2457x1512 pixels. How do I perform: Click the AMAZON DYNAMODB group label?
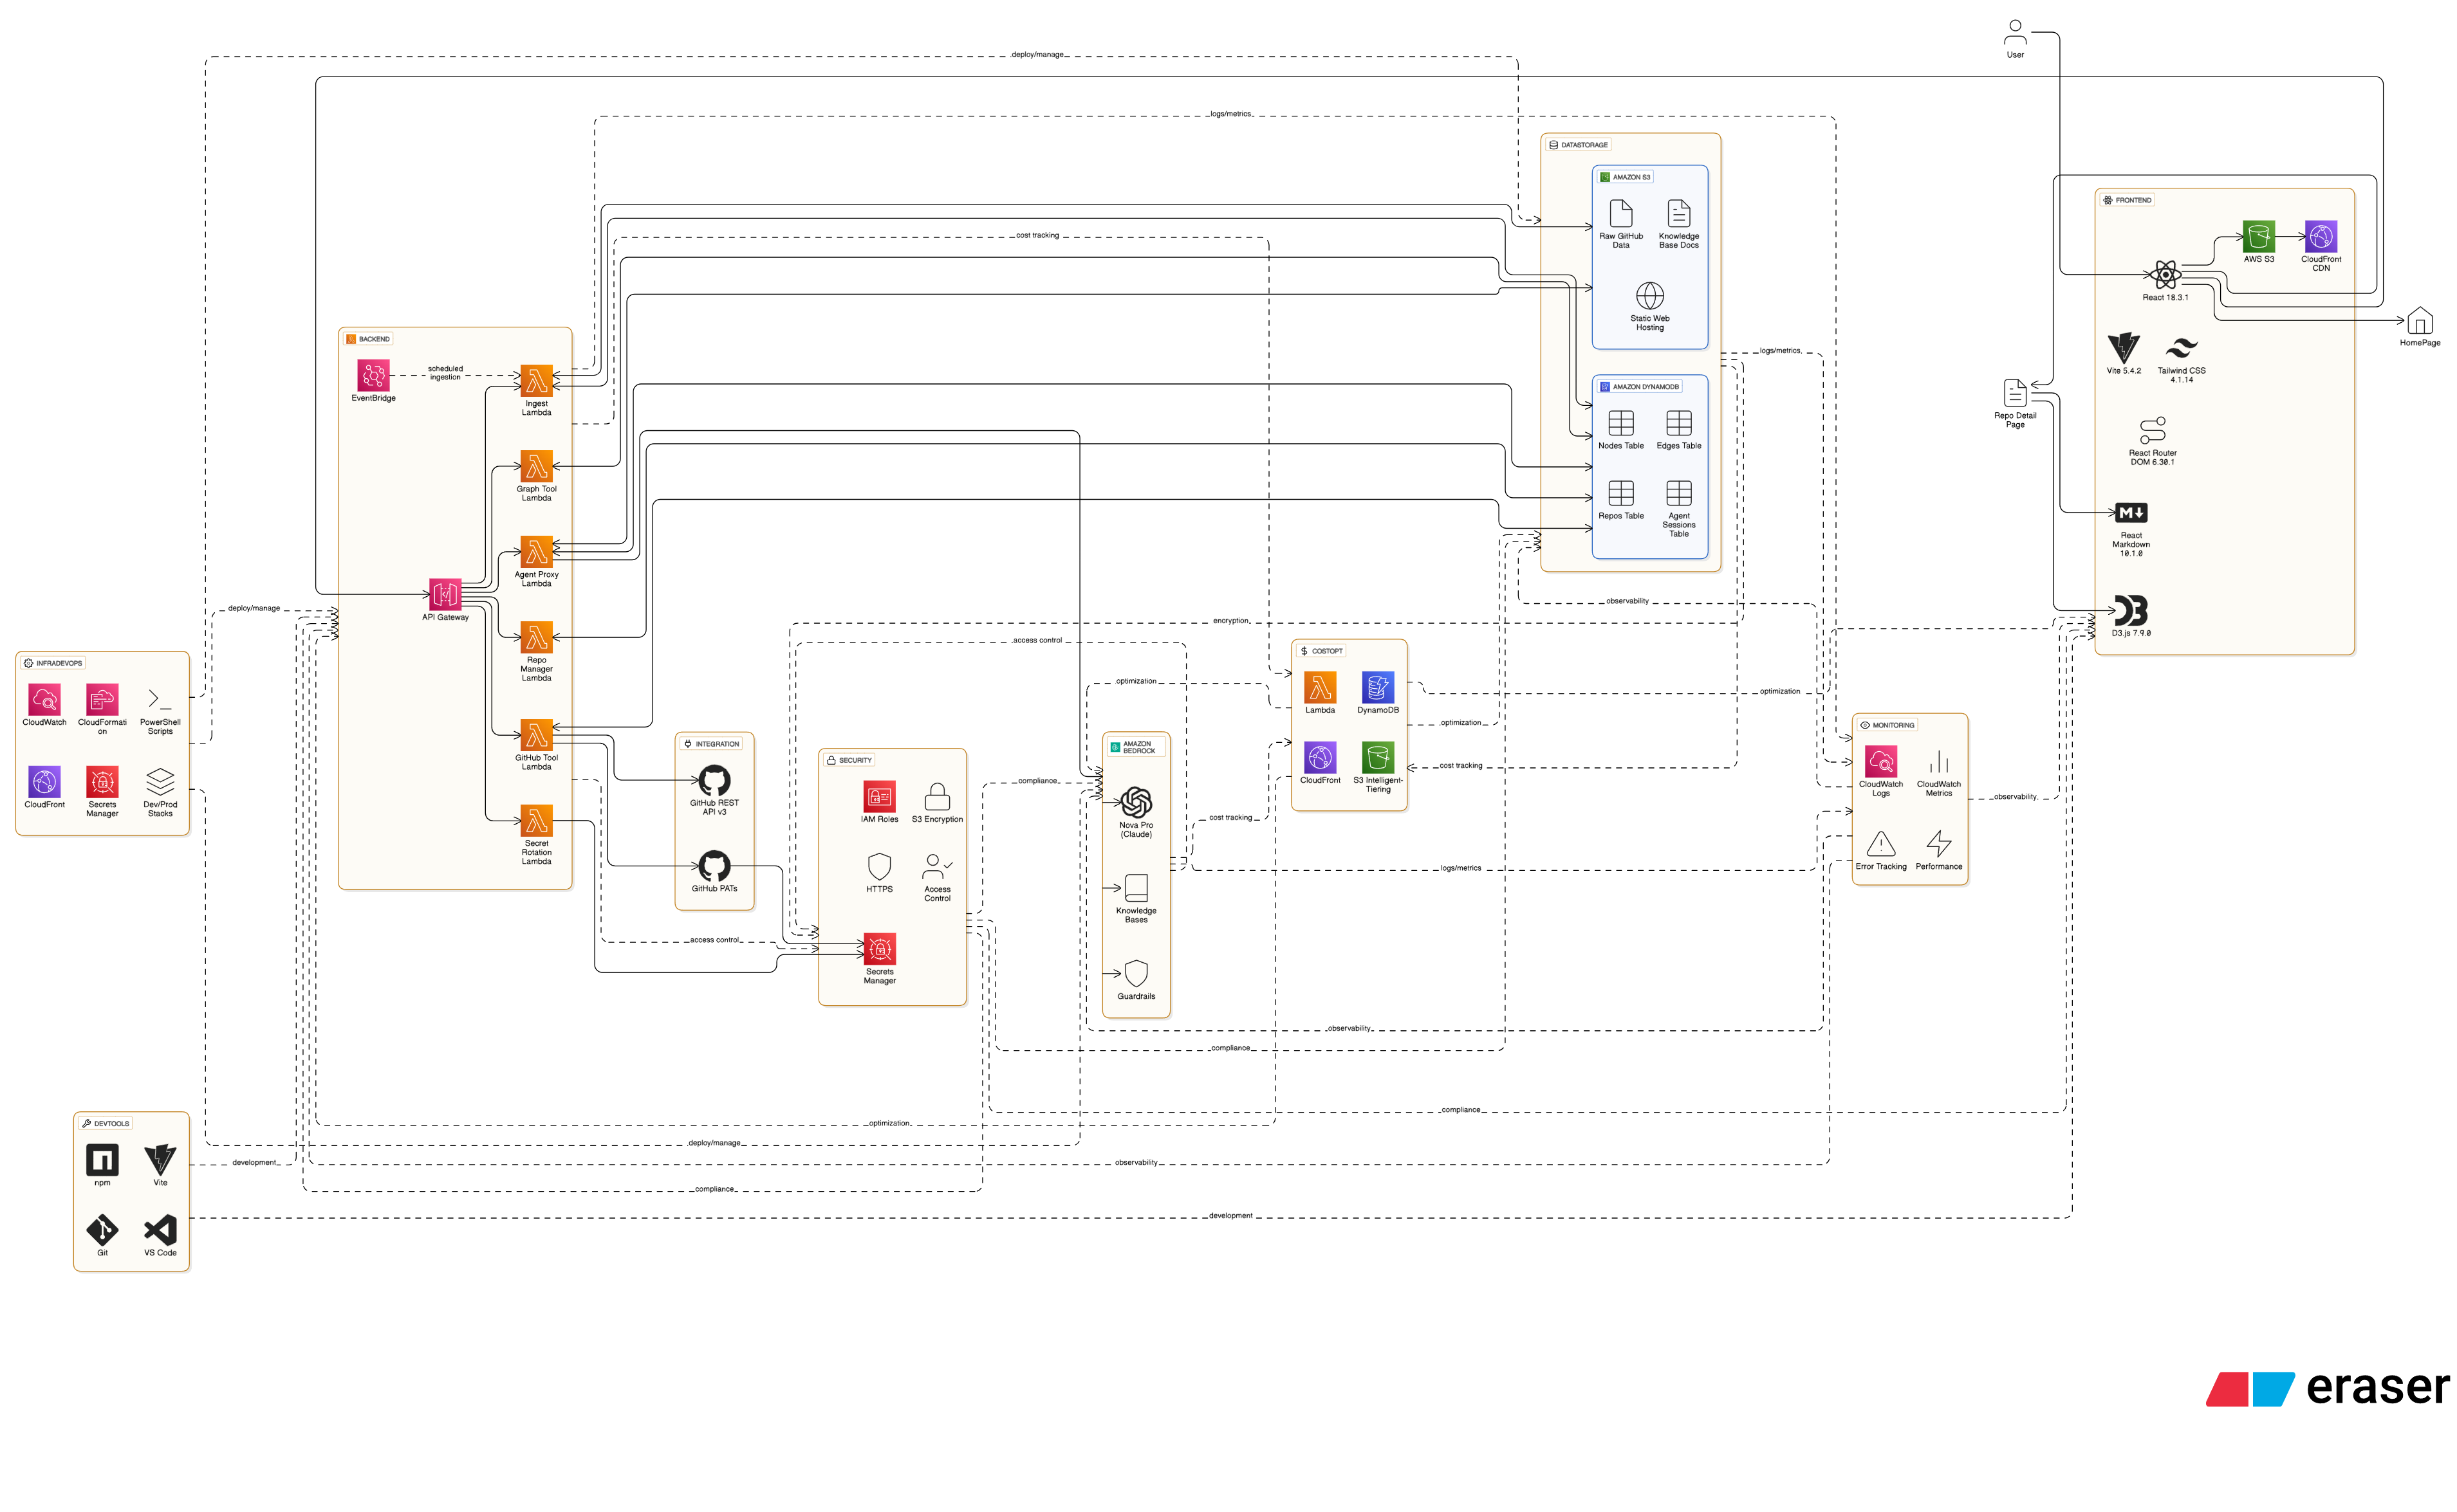(1640, 387)
